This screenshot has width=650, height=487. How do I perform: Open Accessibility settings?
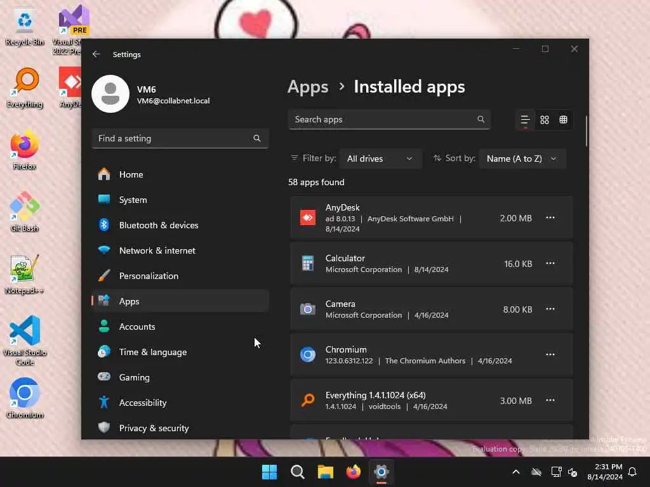click(x=180, y=403)
